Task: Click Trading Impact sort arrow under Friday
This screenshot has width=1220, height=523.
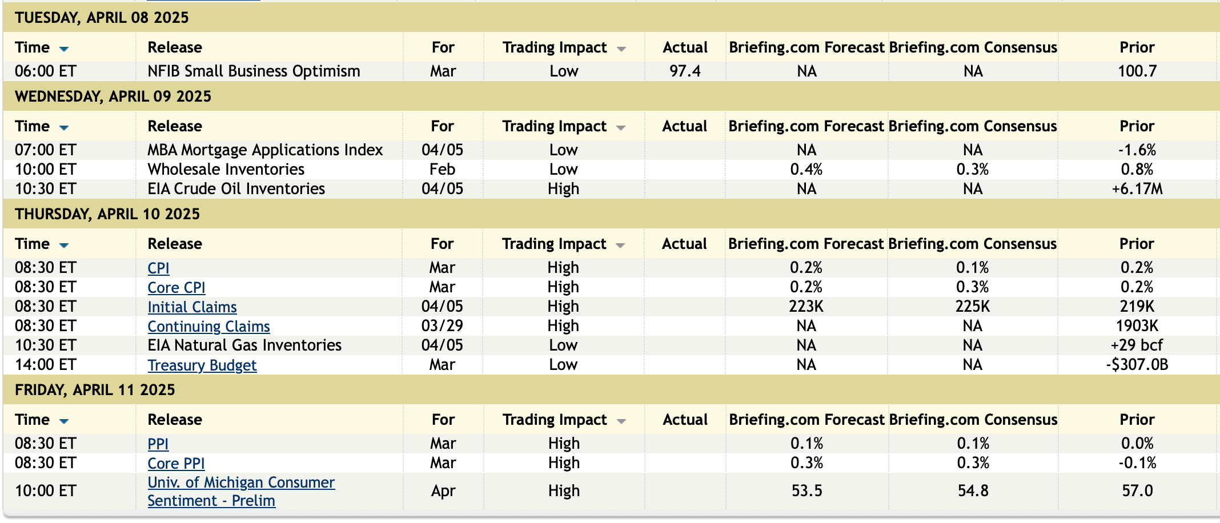Action: tap(621, 421)
